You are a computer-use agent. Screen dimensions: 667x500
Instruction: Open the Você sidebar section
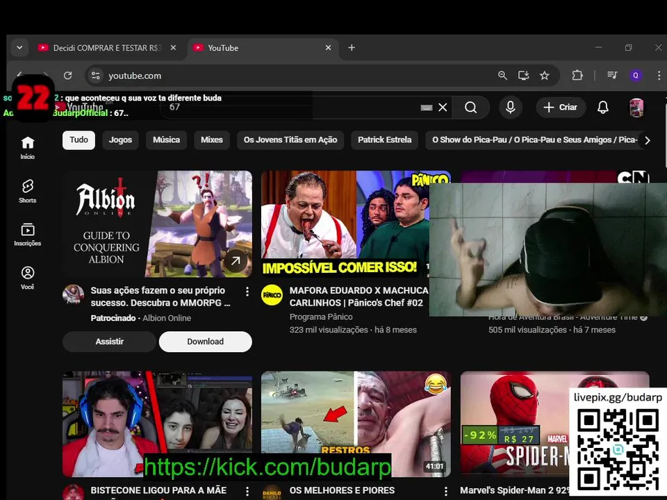point(28,278)
